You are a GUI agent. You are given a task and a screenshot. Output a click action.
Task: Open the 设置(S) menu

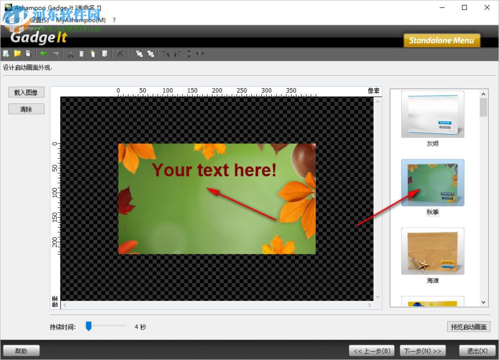[x=39, y=20]
